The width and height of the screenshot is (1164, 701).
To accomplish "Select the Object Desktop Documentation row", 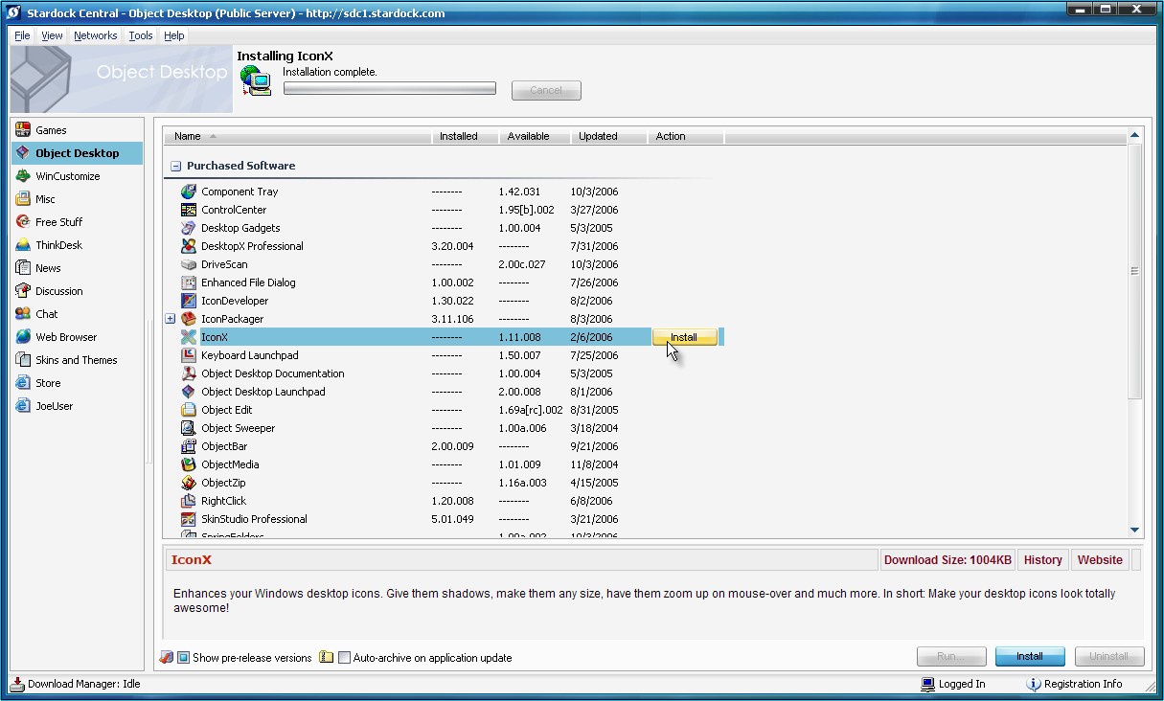I will (x=445, y=373).
